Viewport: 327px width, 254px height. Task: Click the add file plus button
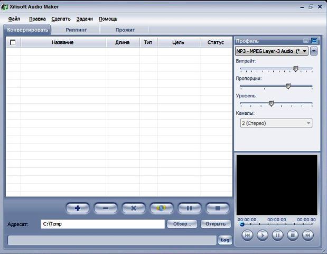(x=78, y=208)
